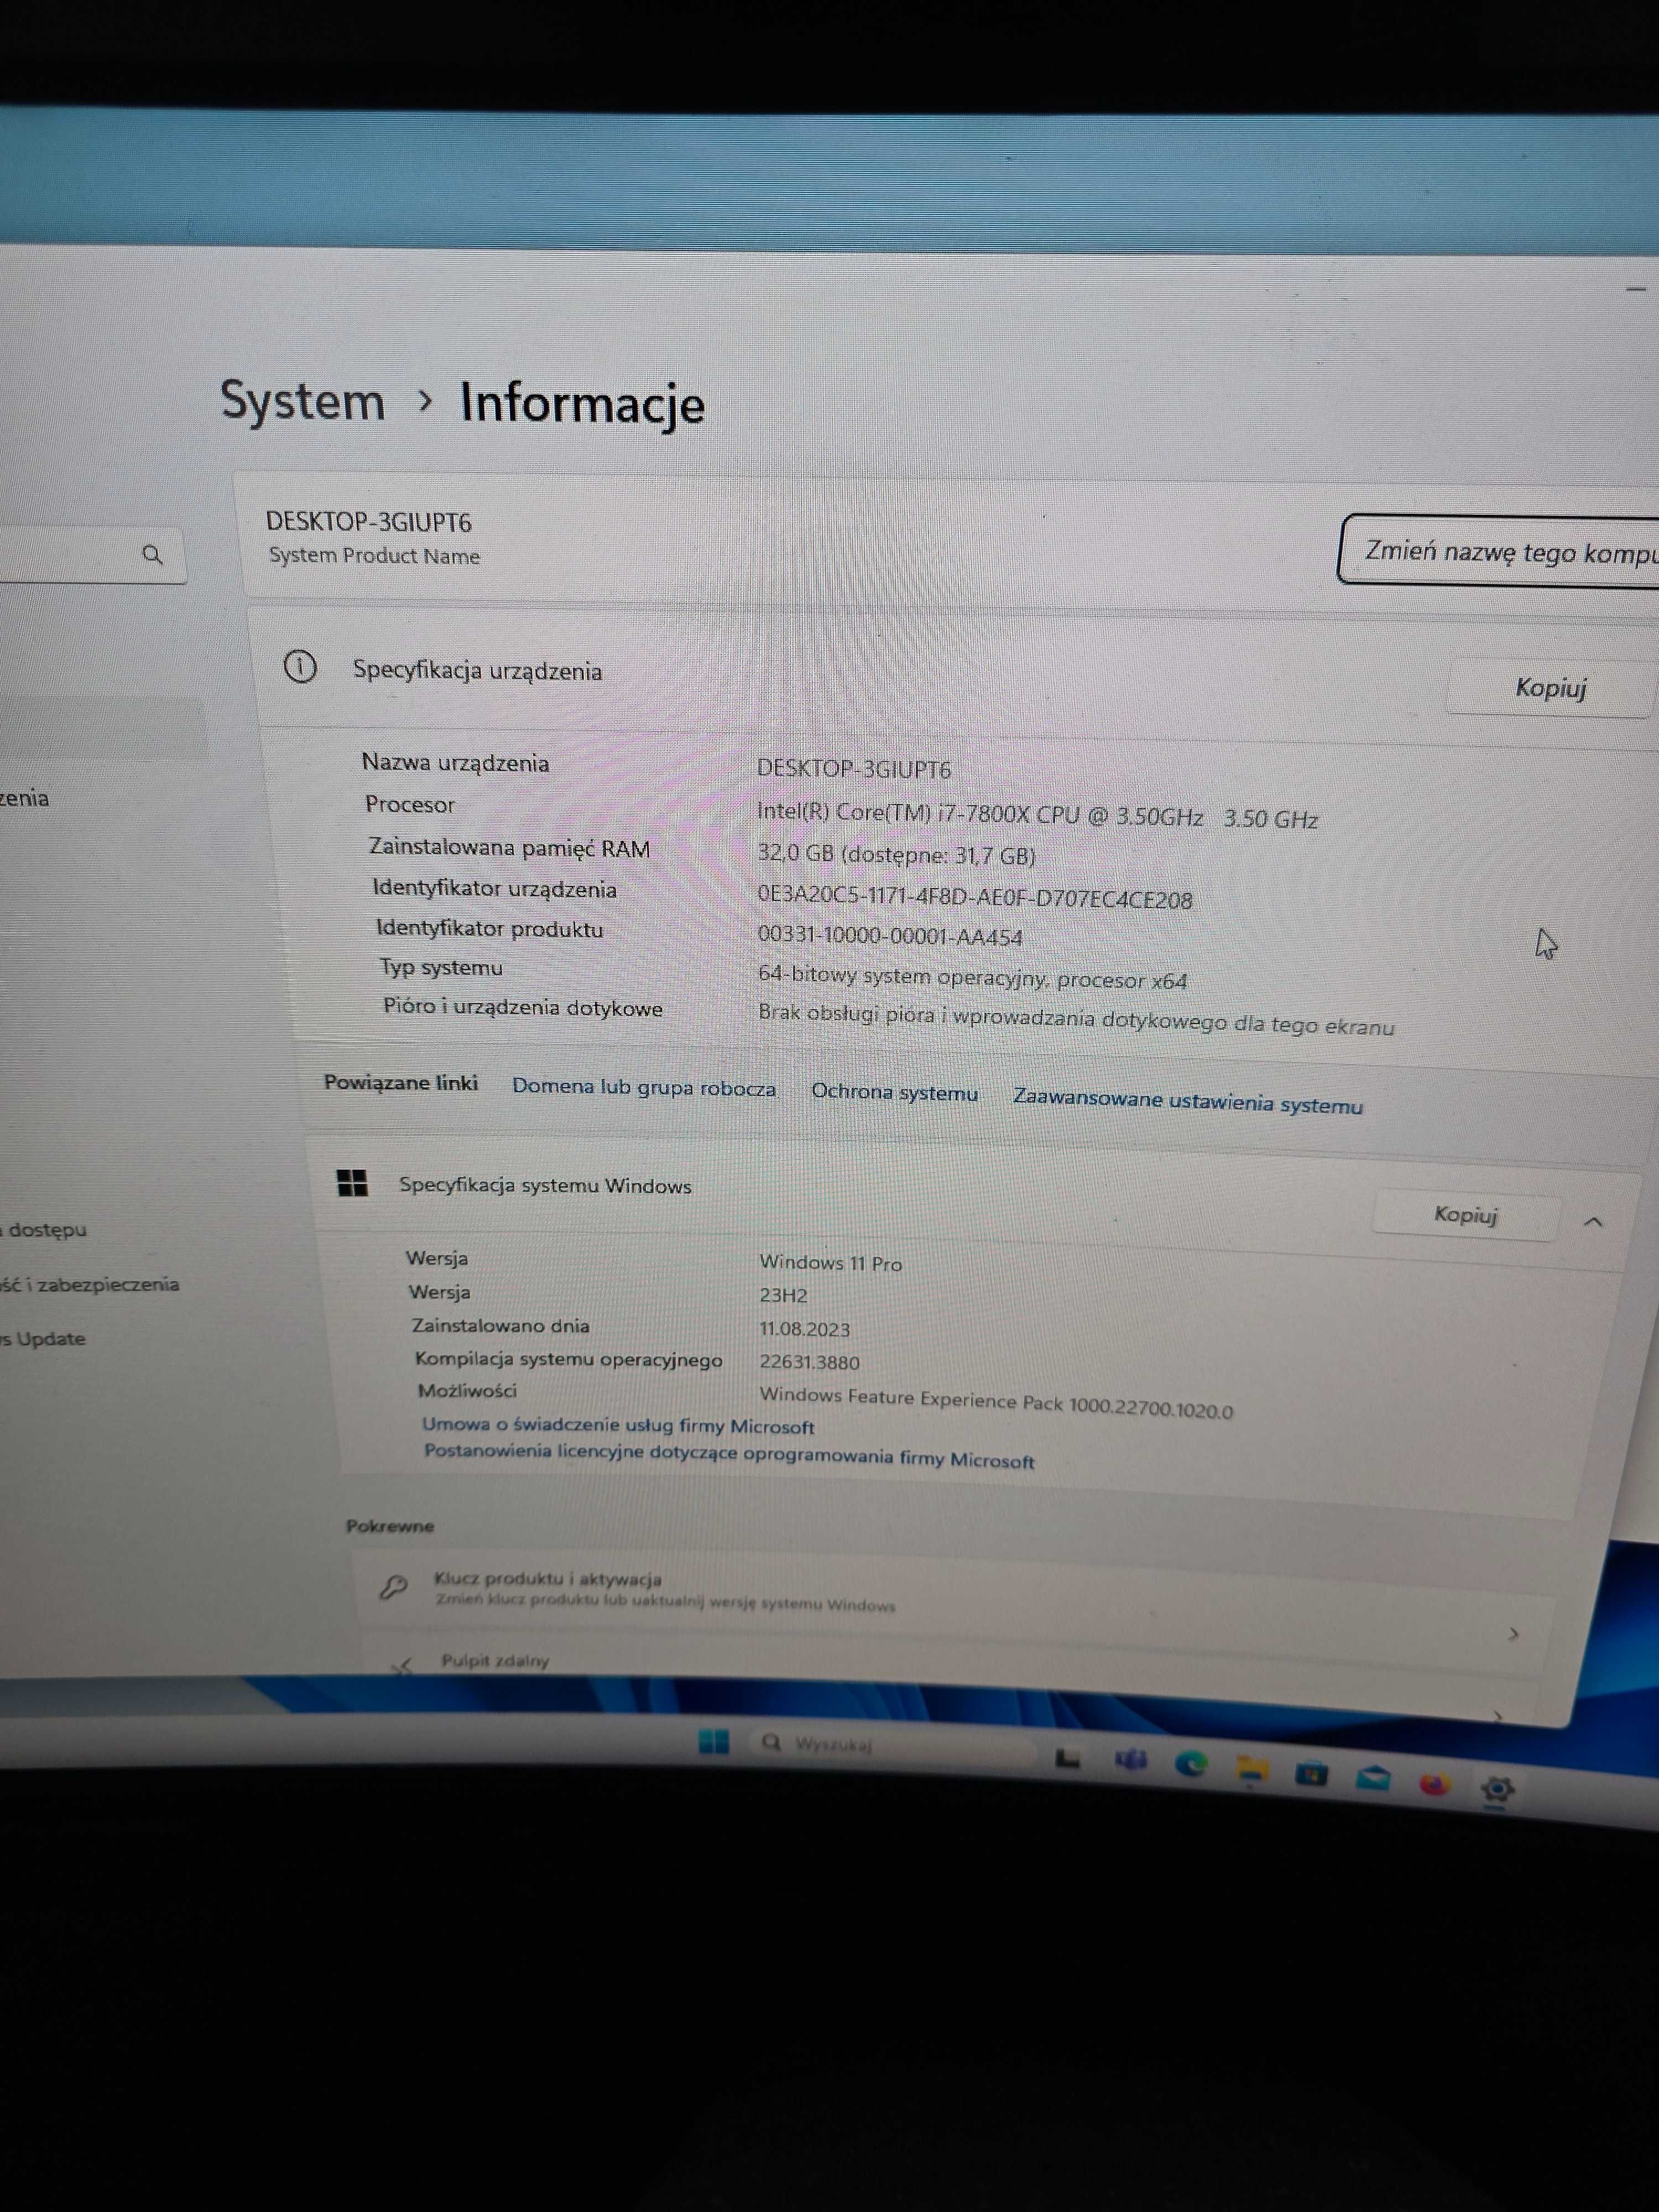Click the 23H2 version value

[x=783, y=1295]
